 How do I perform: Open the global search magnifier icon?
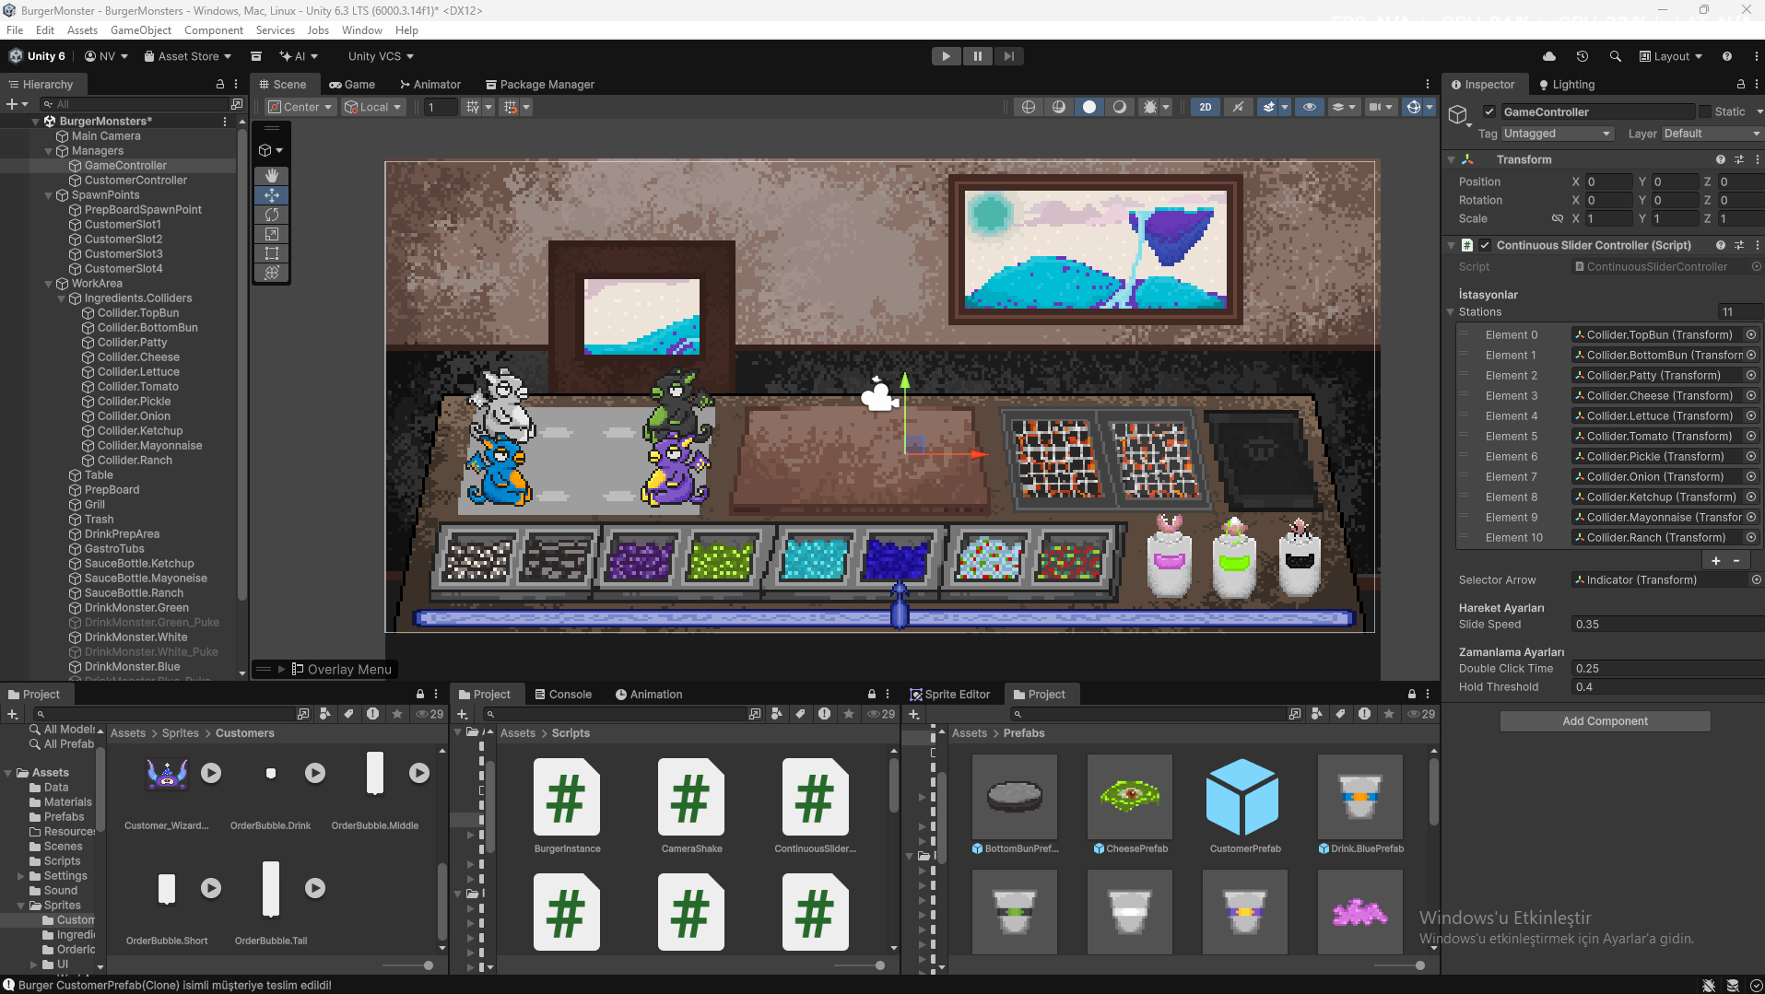[1615, 56]
